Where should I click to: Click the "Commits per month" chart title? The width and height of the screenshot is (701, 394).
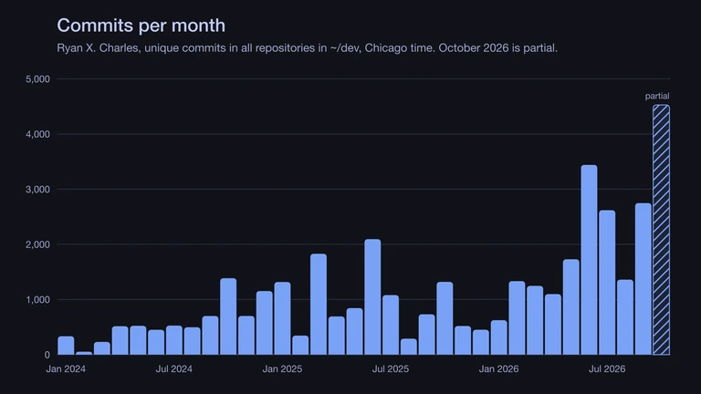[x=141, y=26]
